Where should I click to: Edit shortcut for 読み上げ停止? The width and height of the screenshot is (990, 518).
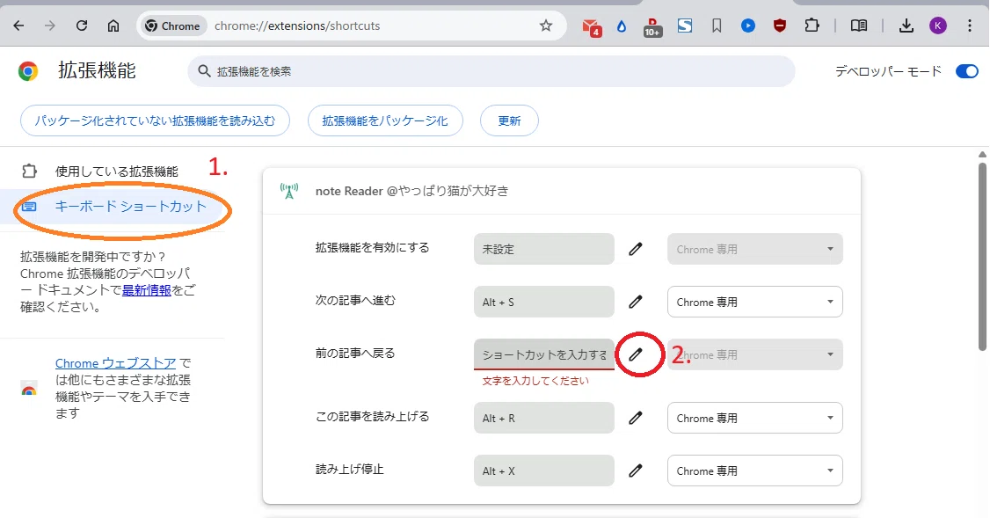pyautogui.click(x=636, y=471)
